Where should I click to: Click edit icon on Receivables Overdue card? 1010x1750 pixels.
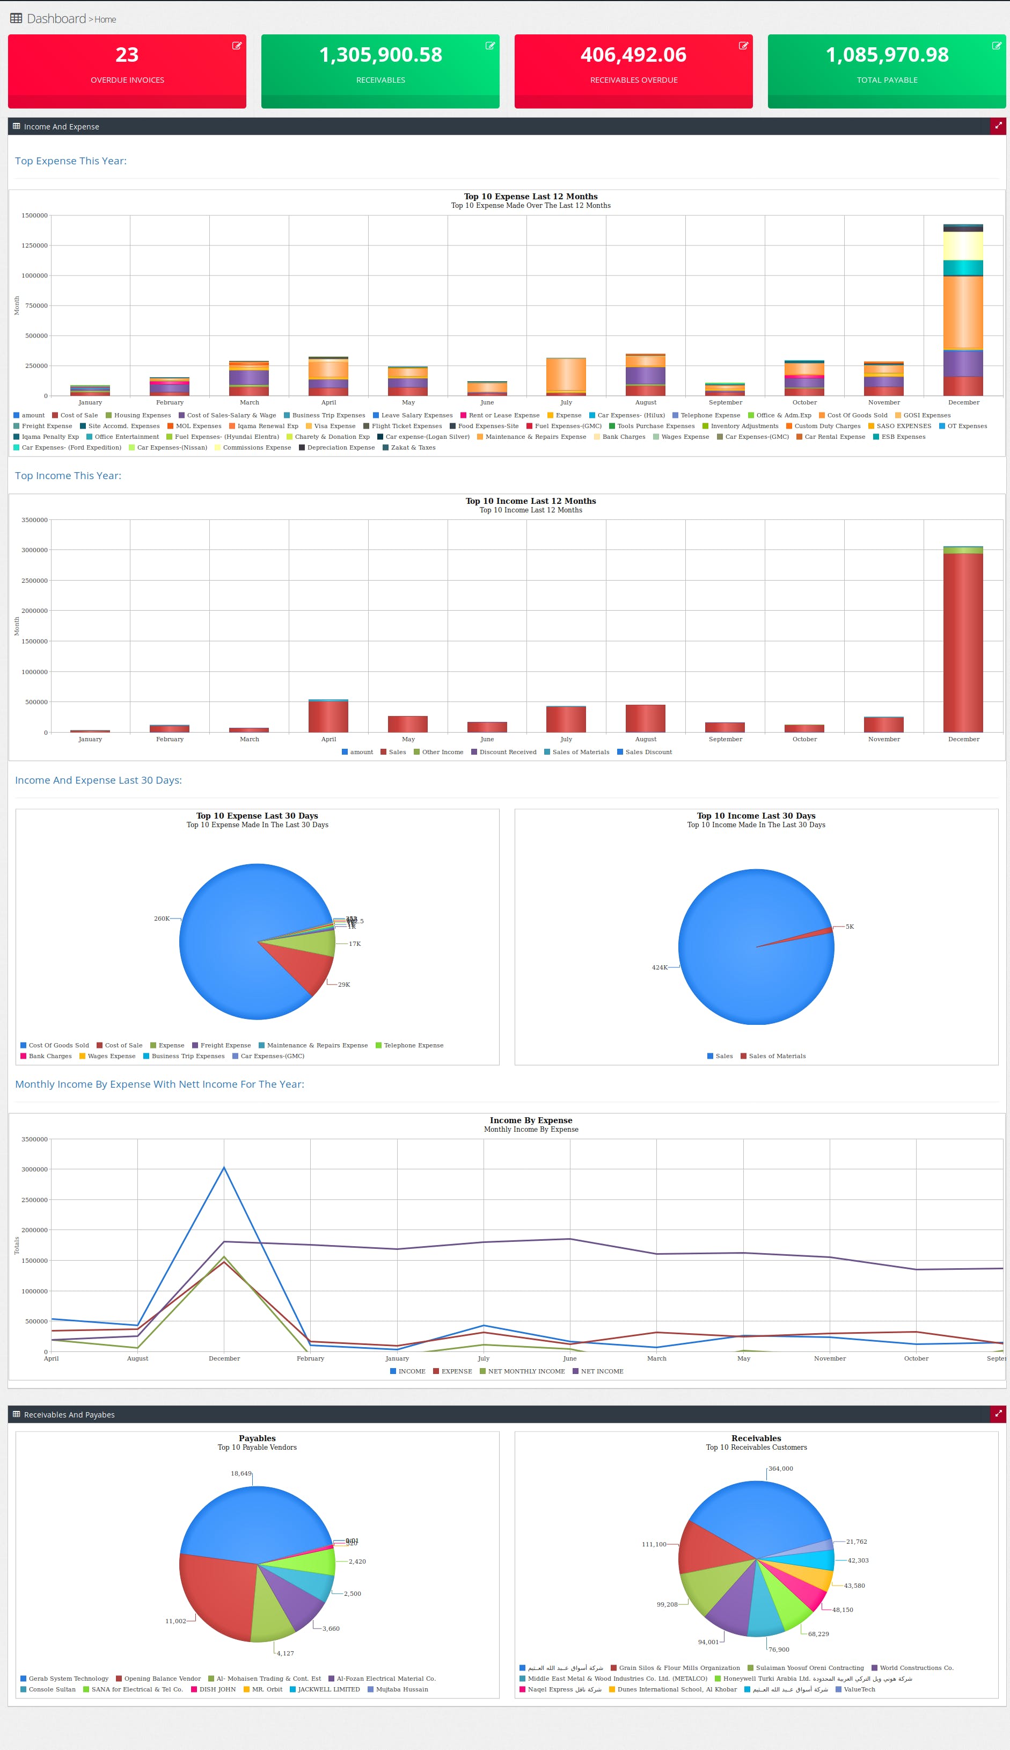[743, 46]
